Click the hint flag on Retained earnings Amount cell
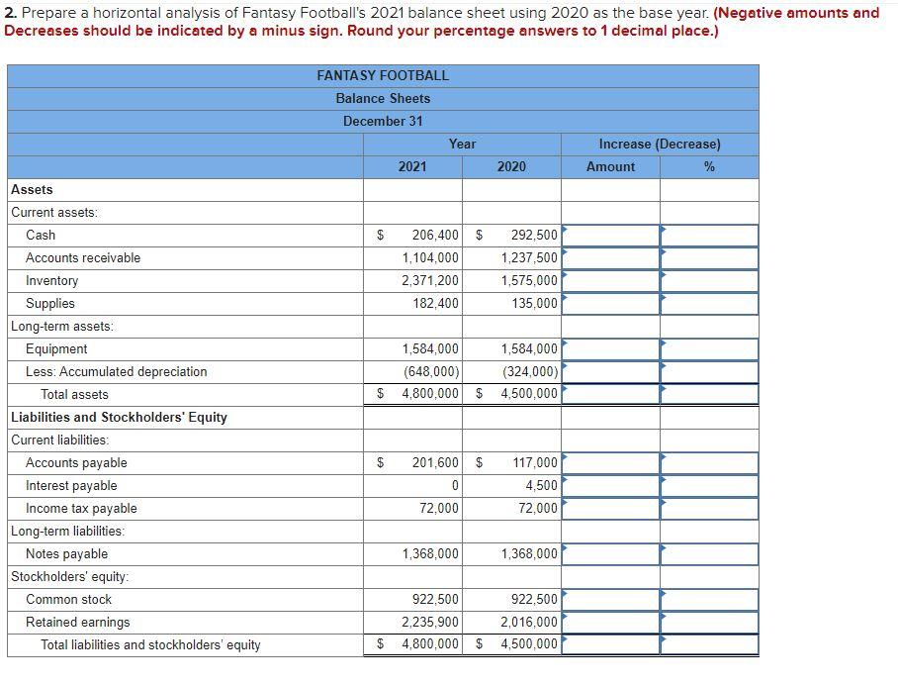Image resolution: width=898 pixels, height=685 pixels. click(566, 617)
